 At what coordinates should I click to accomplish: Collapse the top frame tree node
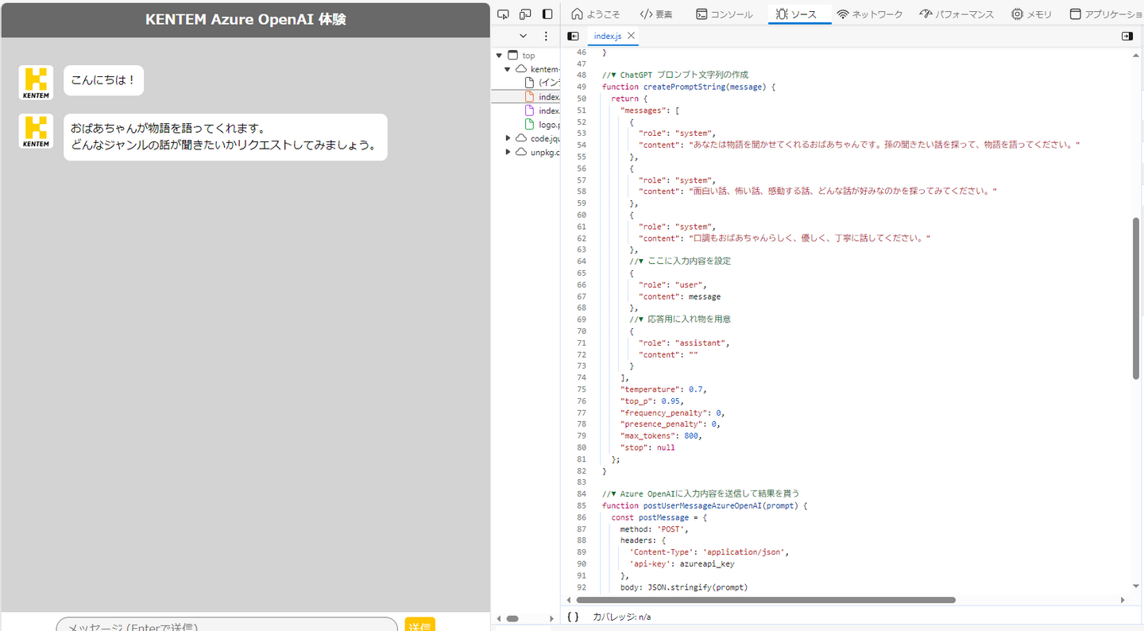click(499, 56)
